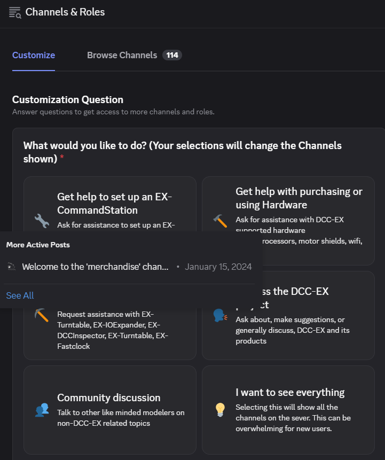Click the Channels & Roles browse icon
This screenshot has width=385, height=460.
(x=14, y=12)
